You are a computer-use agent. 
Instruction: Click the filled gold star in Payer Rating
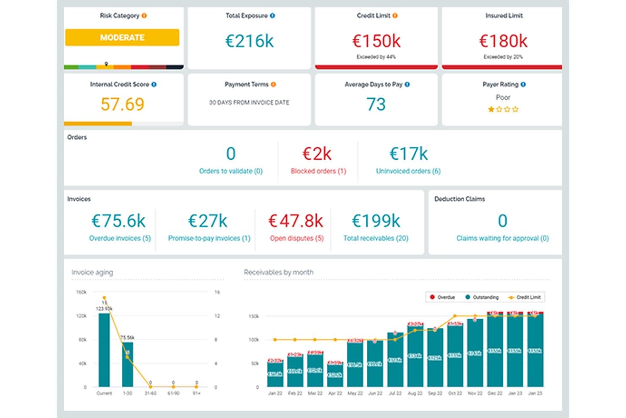(491, 109)
